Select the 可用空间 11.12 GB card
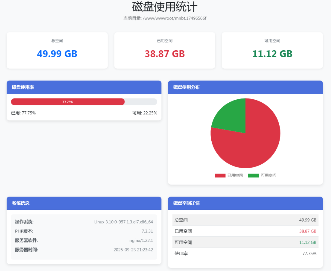331x271 pixels. (272, 51)
